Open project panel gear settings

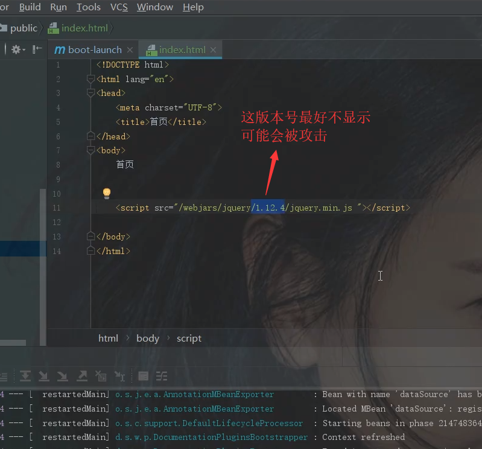(16, 49)
